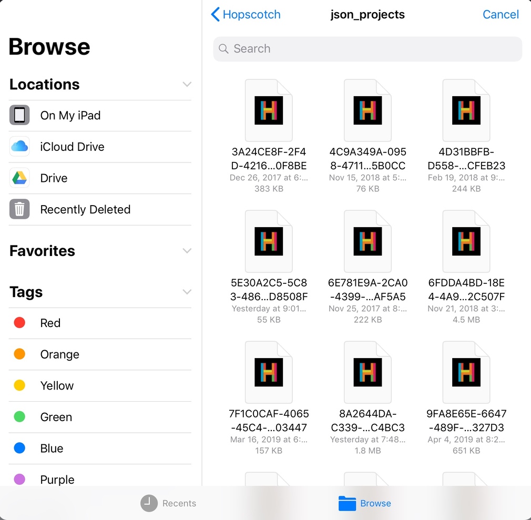The image size is (531, 520).
Task: Select the Green tag color dot
Action: [x=19, y=416]
